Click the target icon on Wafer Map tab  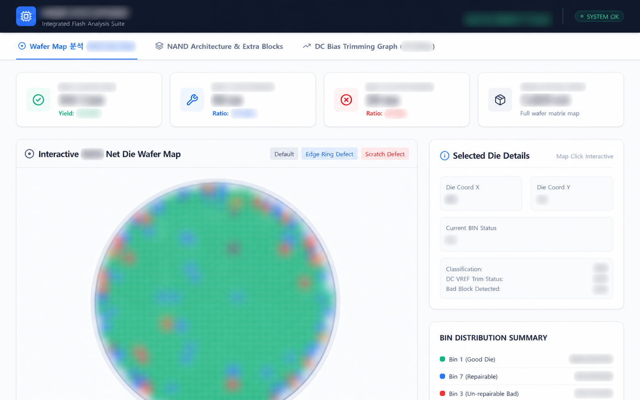tap(22, 46)
